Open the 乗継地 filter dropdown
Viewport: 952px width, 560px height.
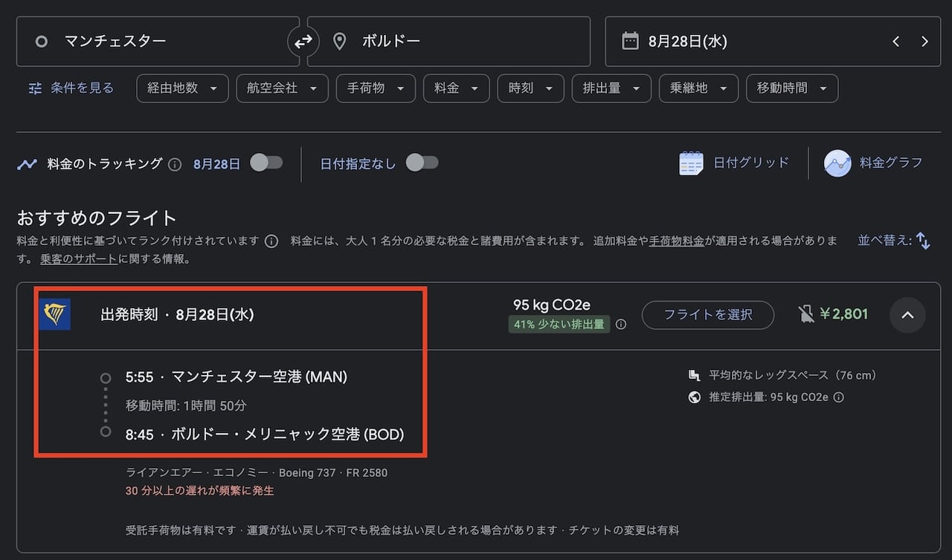pos(698,88)
